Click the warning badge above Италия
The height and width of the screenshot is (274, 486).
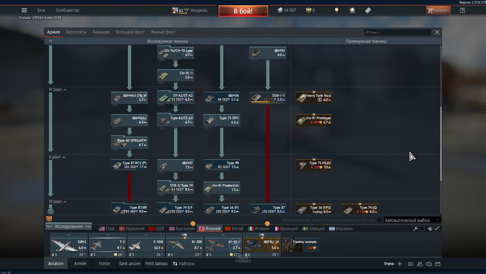(267, 224)
